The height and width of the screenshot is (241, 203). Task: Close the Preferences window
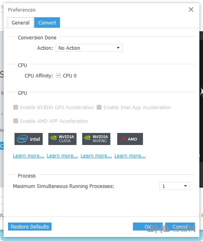tap(191, 10)
